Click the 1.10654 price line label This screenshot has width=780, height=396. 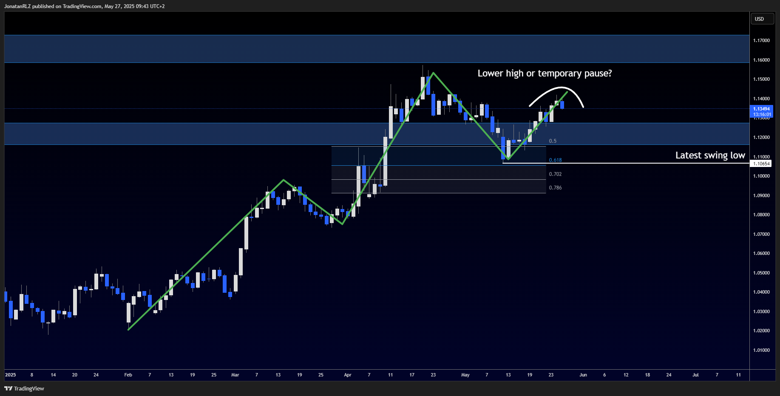pos(761,164)
